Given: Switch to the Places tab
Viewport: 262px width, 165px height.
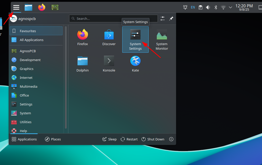Looking at the screenshot, I should point(53,139).
